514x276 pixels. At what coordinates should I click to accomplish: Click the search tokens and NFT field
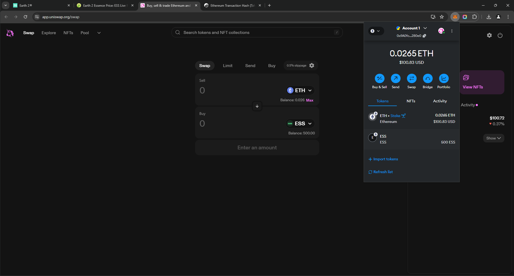pos(257,33)
